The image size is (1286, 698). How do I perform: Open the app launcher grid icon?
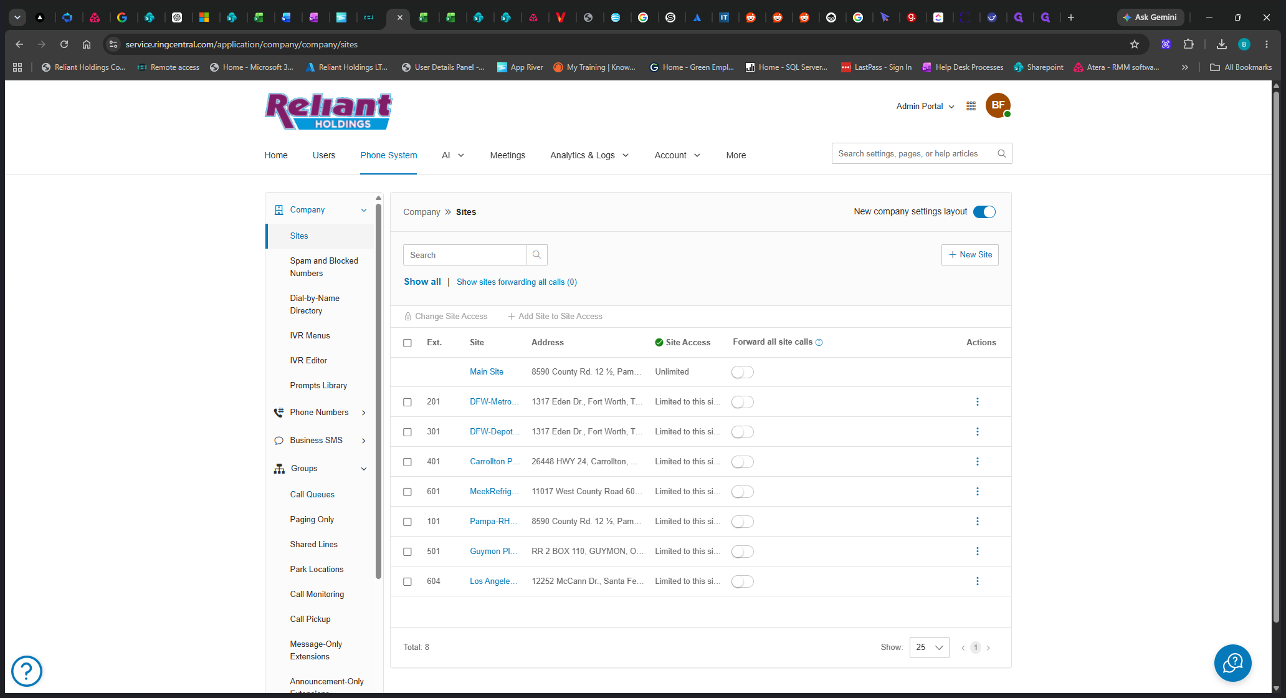click(971, 106)
